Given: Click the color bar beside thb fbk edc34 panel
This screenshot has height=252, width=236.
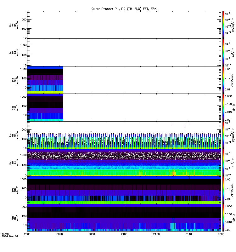Looking at the screenshot, I should [223, 80].
